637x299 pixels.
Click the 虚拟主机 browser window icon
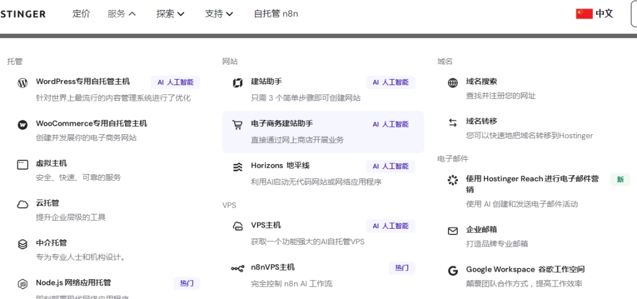coord(22,164)
